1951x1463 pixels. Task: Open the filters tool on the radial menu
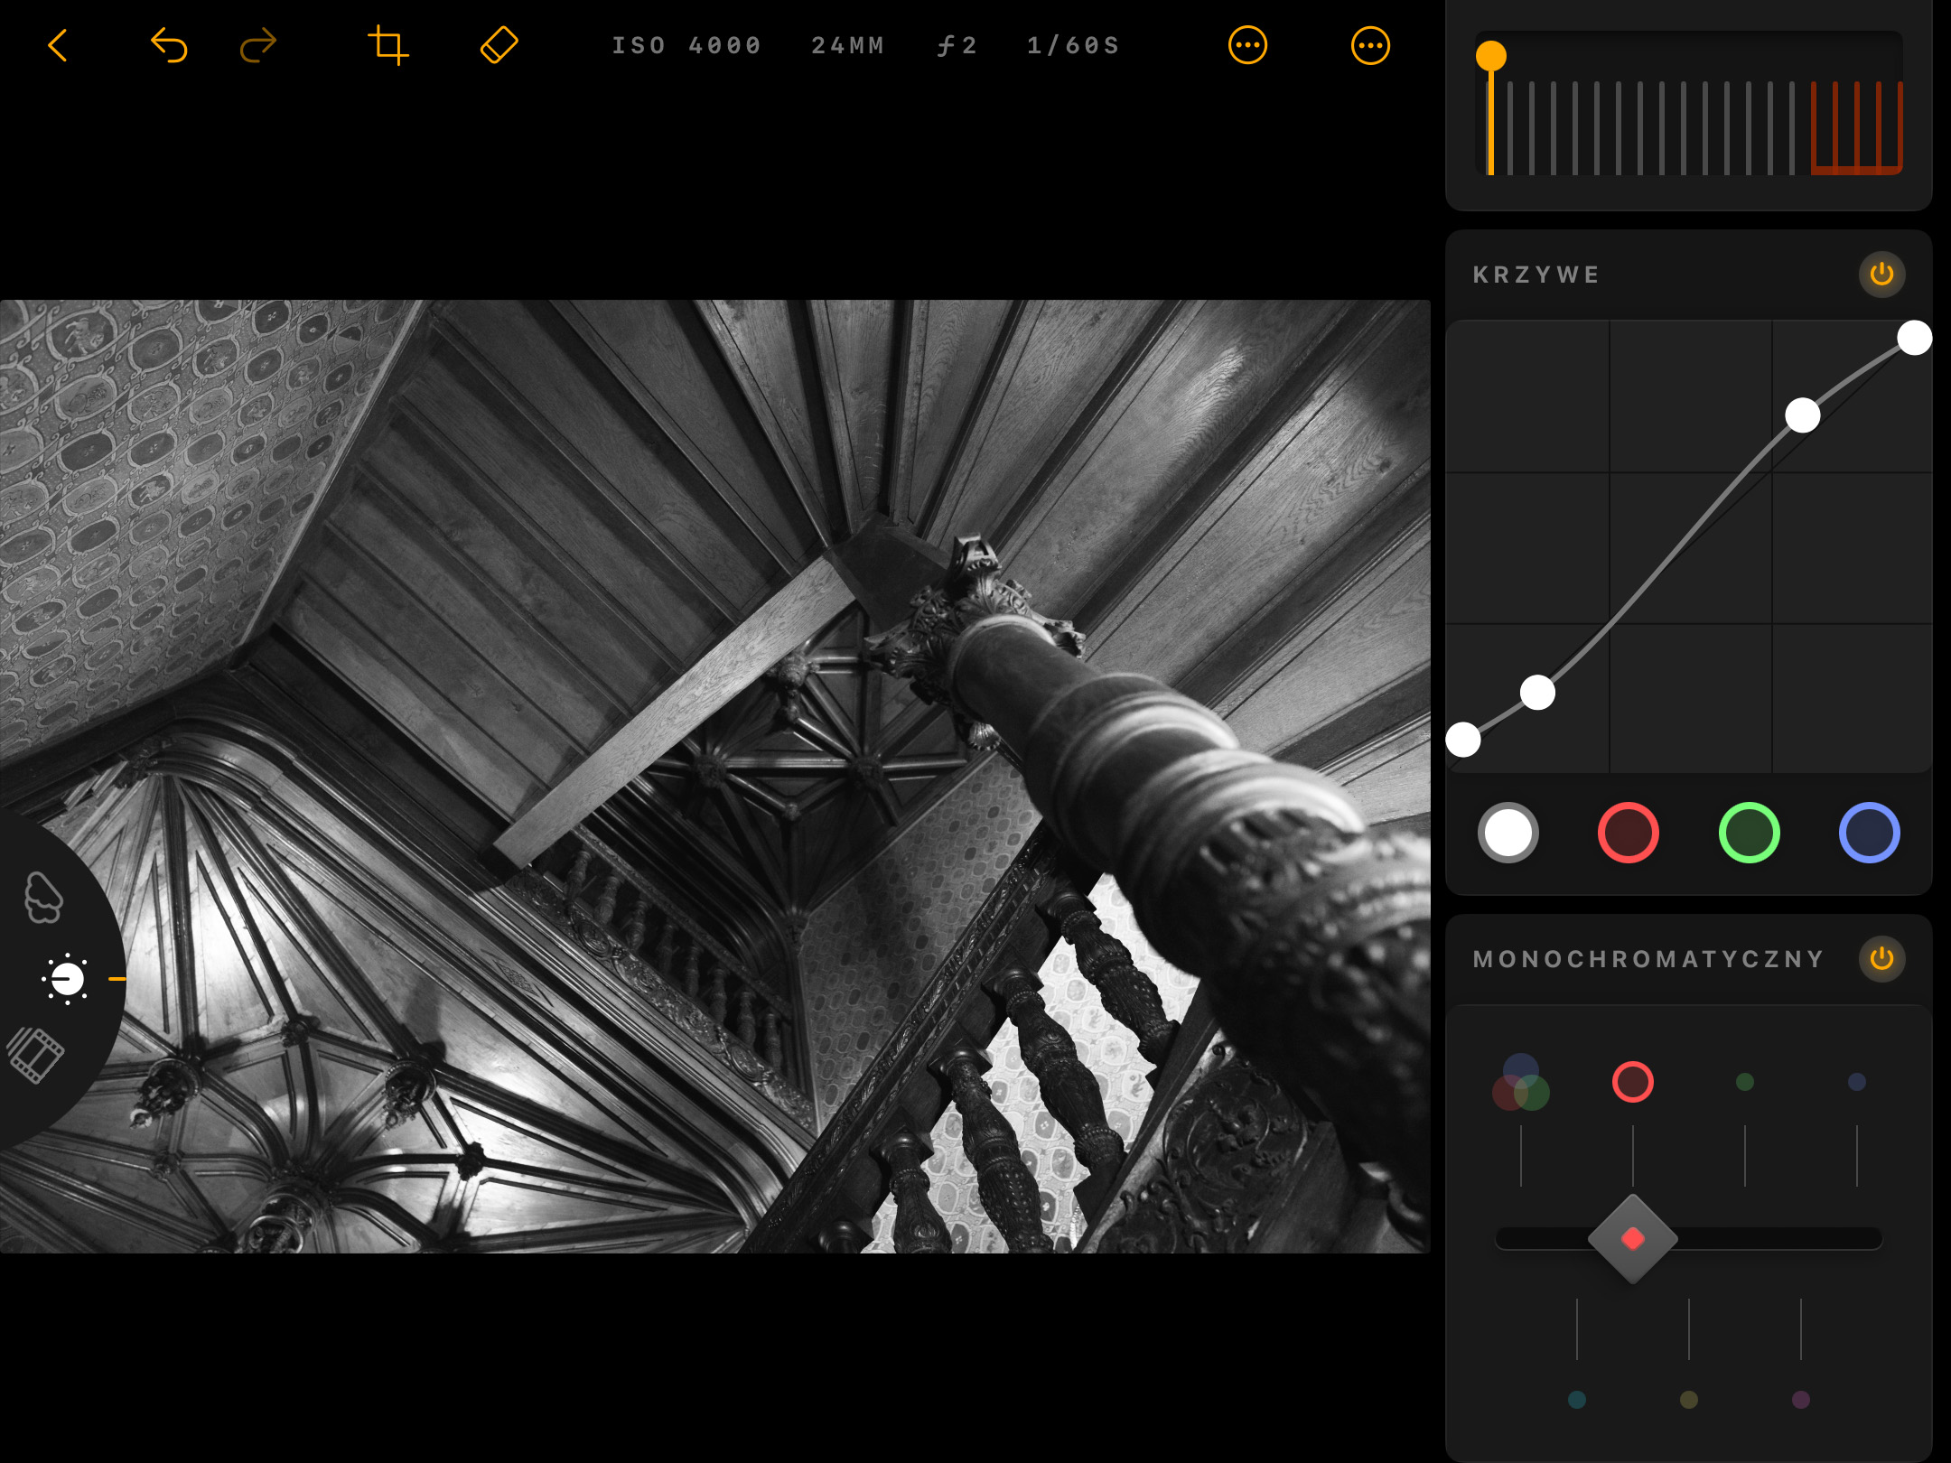click(38, 1055)
